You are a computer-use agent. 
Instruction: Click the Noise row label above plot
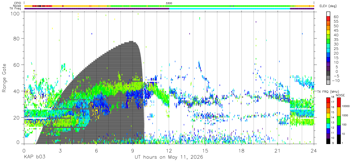[x=17, y=6]
